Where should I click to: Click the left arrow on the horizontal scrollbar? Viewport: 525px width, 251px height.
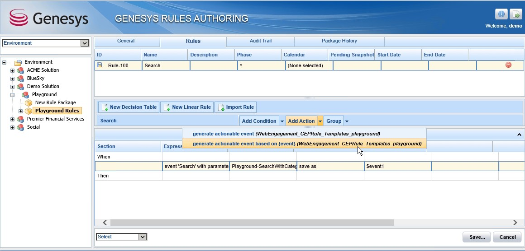[105, 222]
